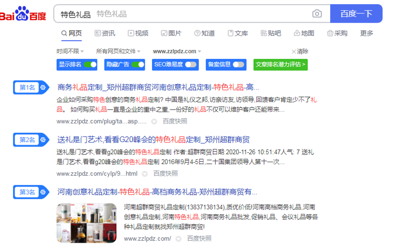The height and width of the screenshot is (250, 413).
Task: Open 百度快照 for the second result
Action: point(166,174)
